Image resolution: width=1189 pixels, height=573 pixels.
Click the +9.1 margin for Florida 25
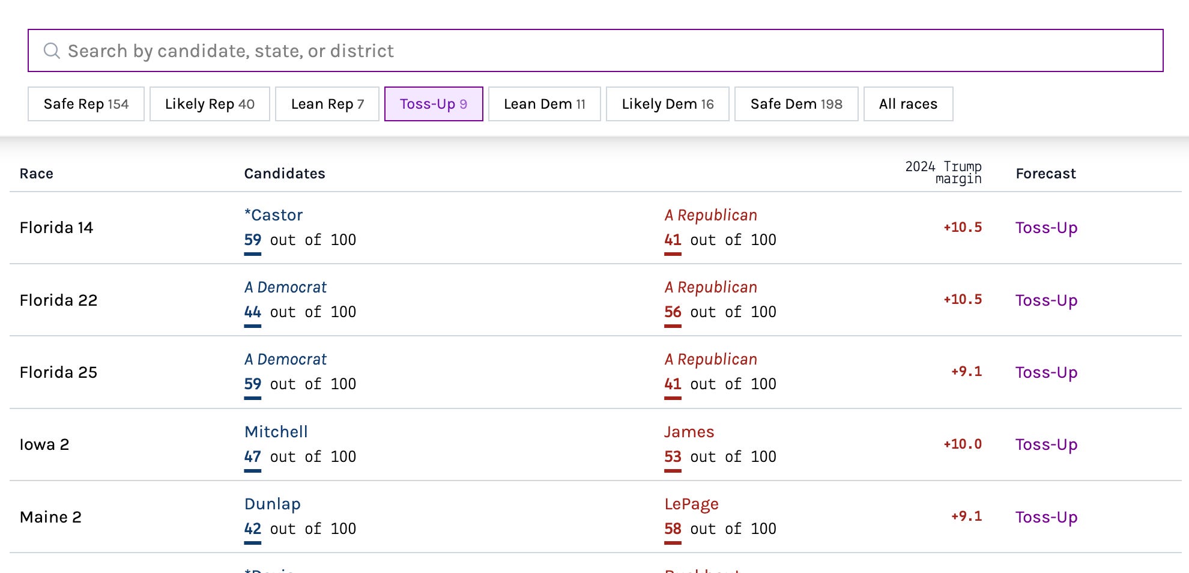click(966, 371)
